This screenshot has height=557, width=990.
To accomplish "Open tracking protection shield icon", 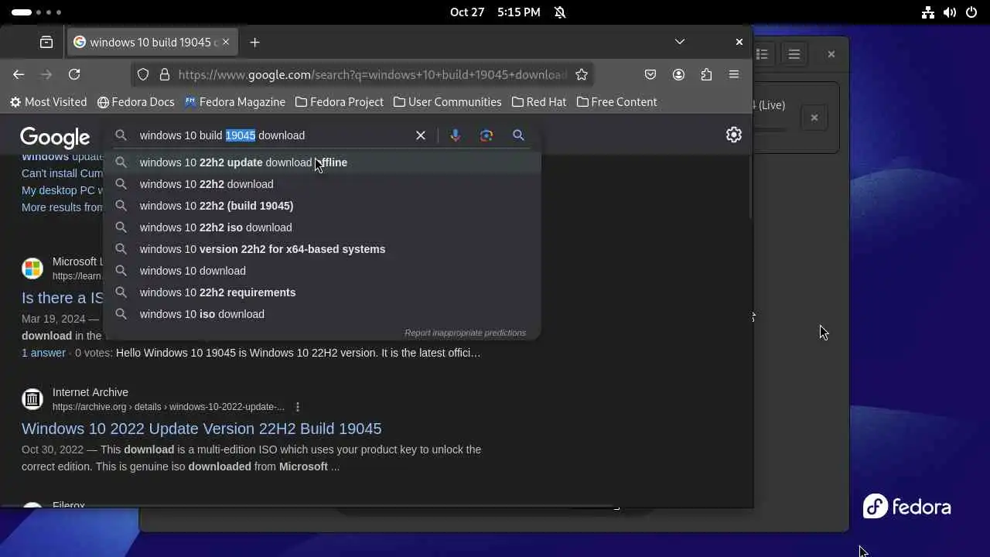I will [143, 74].
